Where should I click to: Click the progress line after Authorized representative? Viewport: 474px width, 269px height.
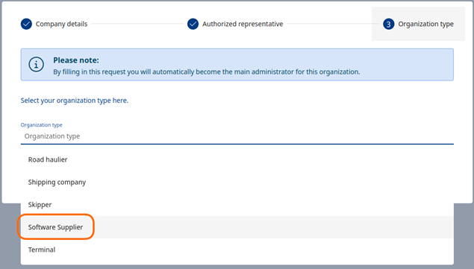click(x=332, y=24)
